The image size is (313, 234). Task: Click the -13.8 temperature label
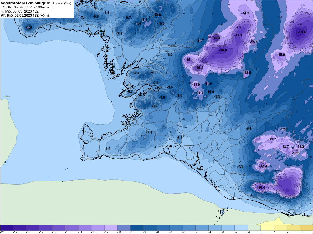tap(296, 153)
